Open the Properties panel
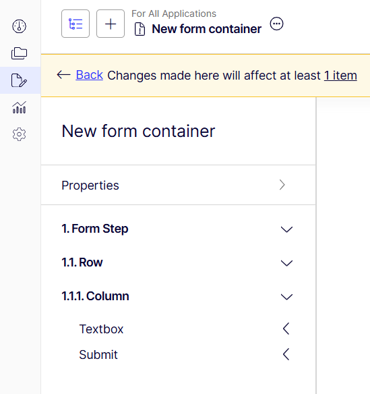 pos(178,185)
